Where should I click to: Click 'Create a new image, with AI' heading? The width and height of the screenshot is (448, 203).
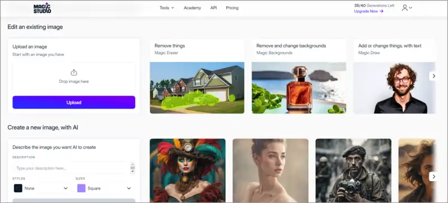43,128
